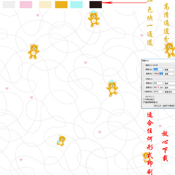Toggle the Constrain Proportions checkbox
175x175 pixels.
coord(144,99)
